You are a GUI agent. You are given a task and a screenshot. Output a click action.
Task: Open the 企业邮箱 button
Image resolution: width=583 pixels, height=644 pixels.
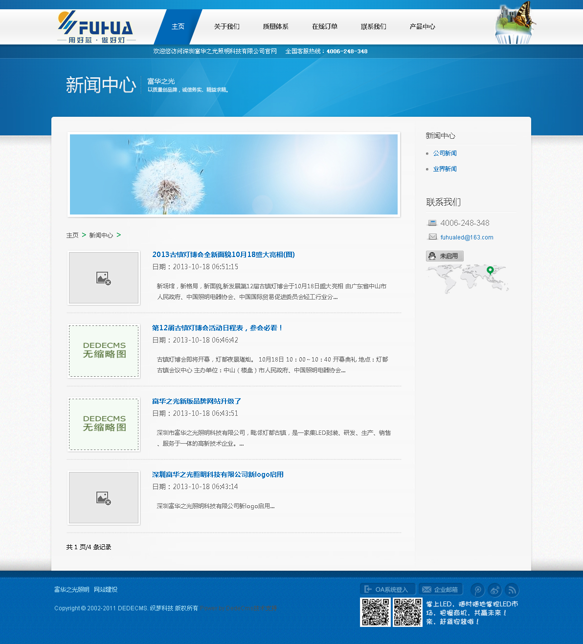coord(441,589)
